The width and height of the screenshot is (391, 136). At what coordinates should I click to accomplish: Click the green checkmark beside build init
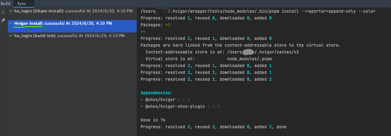[11, 36]
